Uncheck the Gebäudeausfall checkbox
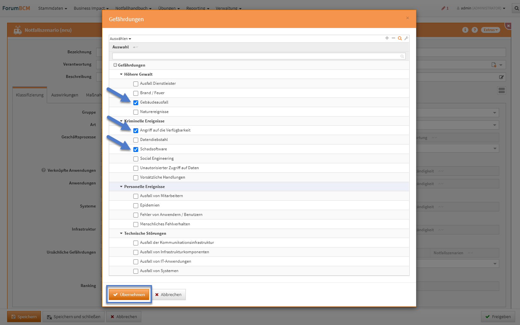520x325 pixels. point(136,103)
